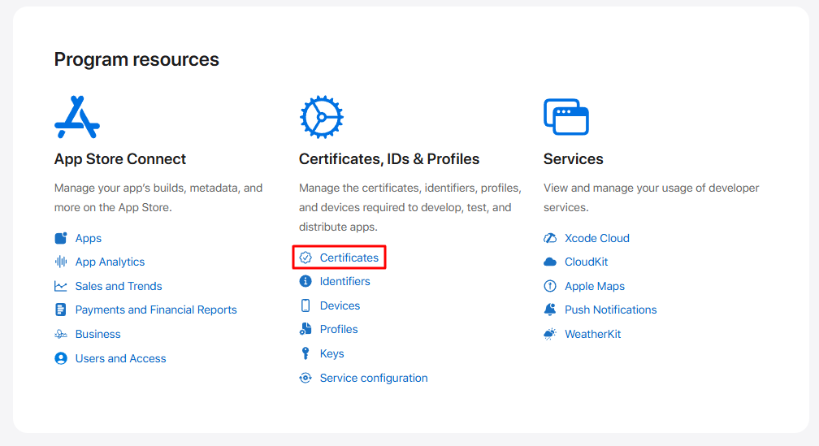Click the Push Notifications bell icon
The height and width of the screenshot is (446, 819).
[x=550, y=310]
